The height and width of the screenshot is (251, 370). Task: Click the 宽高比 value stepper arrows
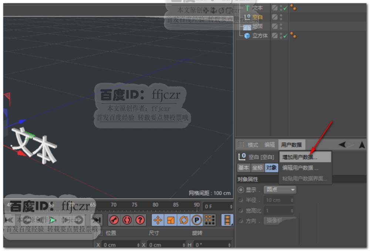pos(292,210)
